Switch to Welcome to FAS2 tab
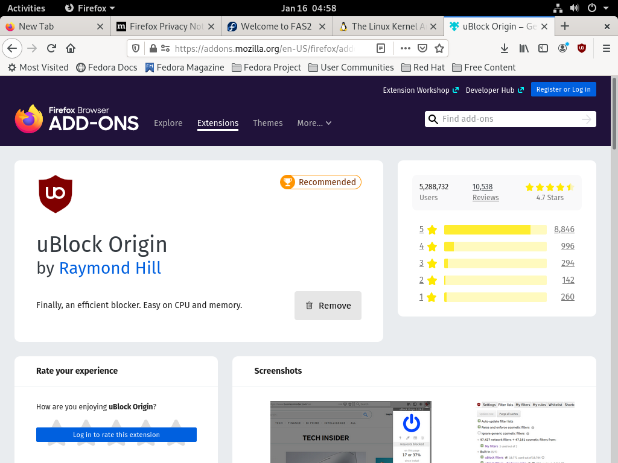Image resolution: width=618 pixels, height=463 pixels. [276, 27]
